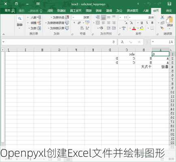The height and width of the screenshot is (162, 176).
Task: Open the number format dropdown (常规)
Action: [73, 17]
